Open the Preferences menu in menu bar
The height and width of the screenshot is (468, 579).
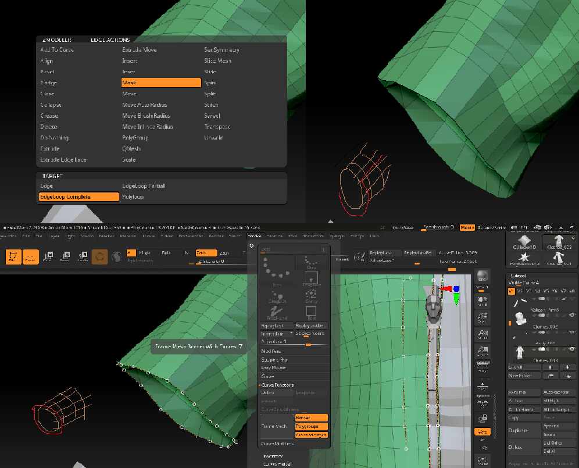pyautogui.click(x=191, y=236)
